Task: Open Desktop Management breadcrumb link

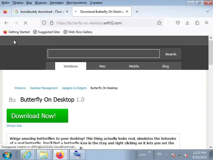Action: [44, 88]
